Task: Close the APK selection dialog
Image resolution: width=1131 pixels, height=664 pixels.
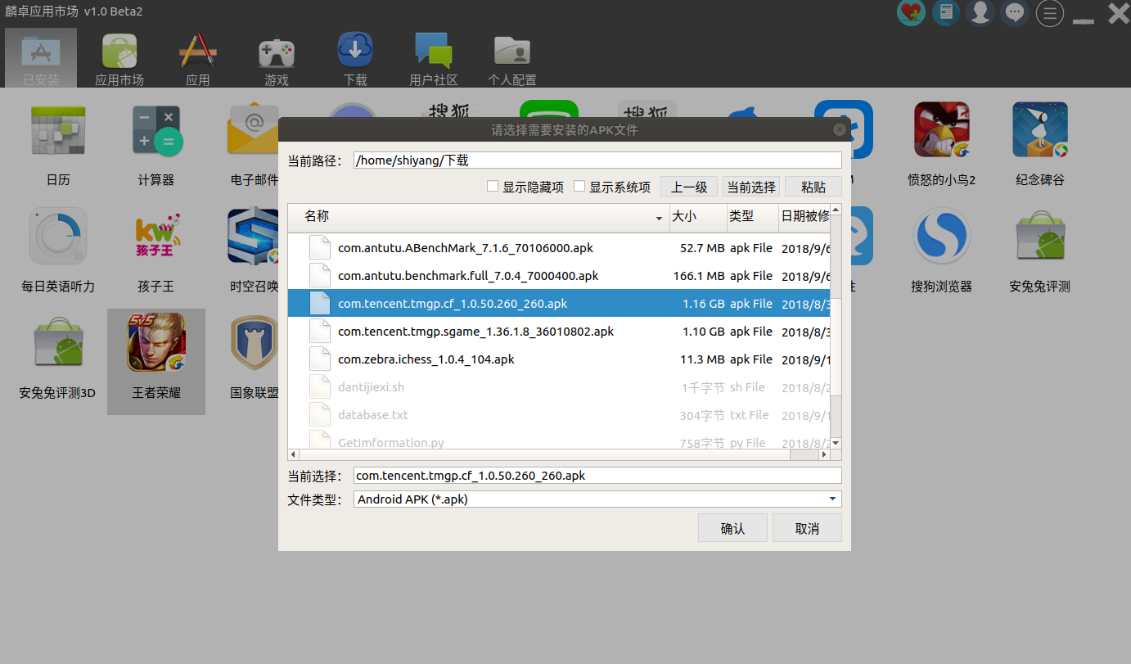Action: click(839, 129)
